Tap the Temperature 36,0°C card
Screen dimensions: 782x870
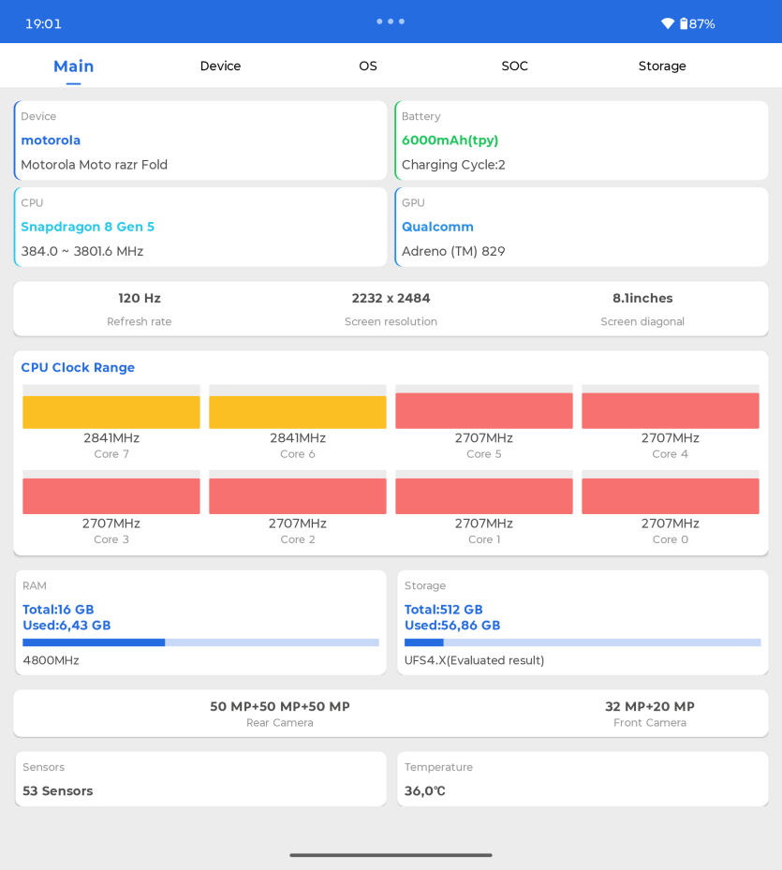(x=583, y=779)
